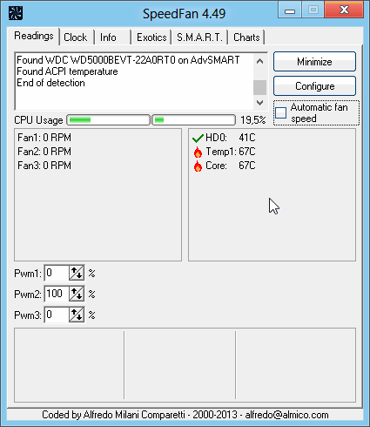Click the first CPU Usage progress bar
This screenshot has width=370, height=427.
(109, 120)
